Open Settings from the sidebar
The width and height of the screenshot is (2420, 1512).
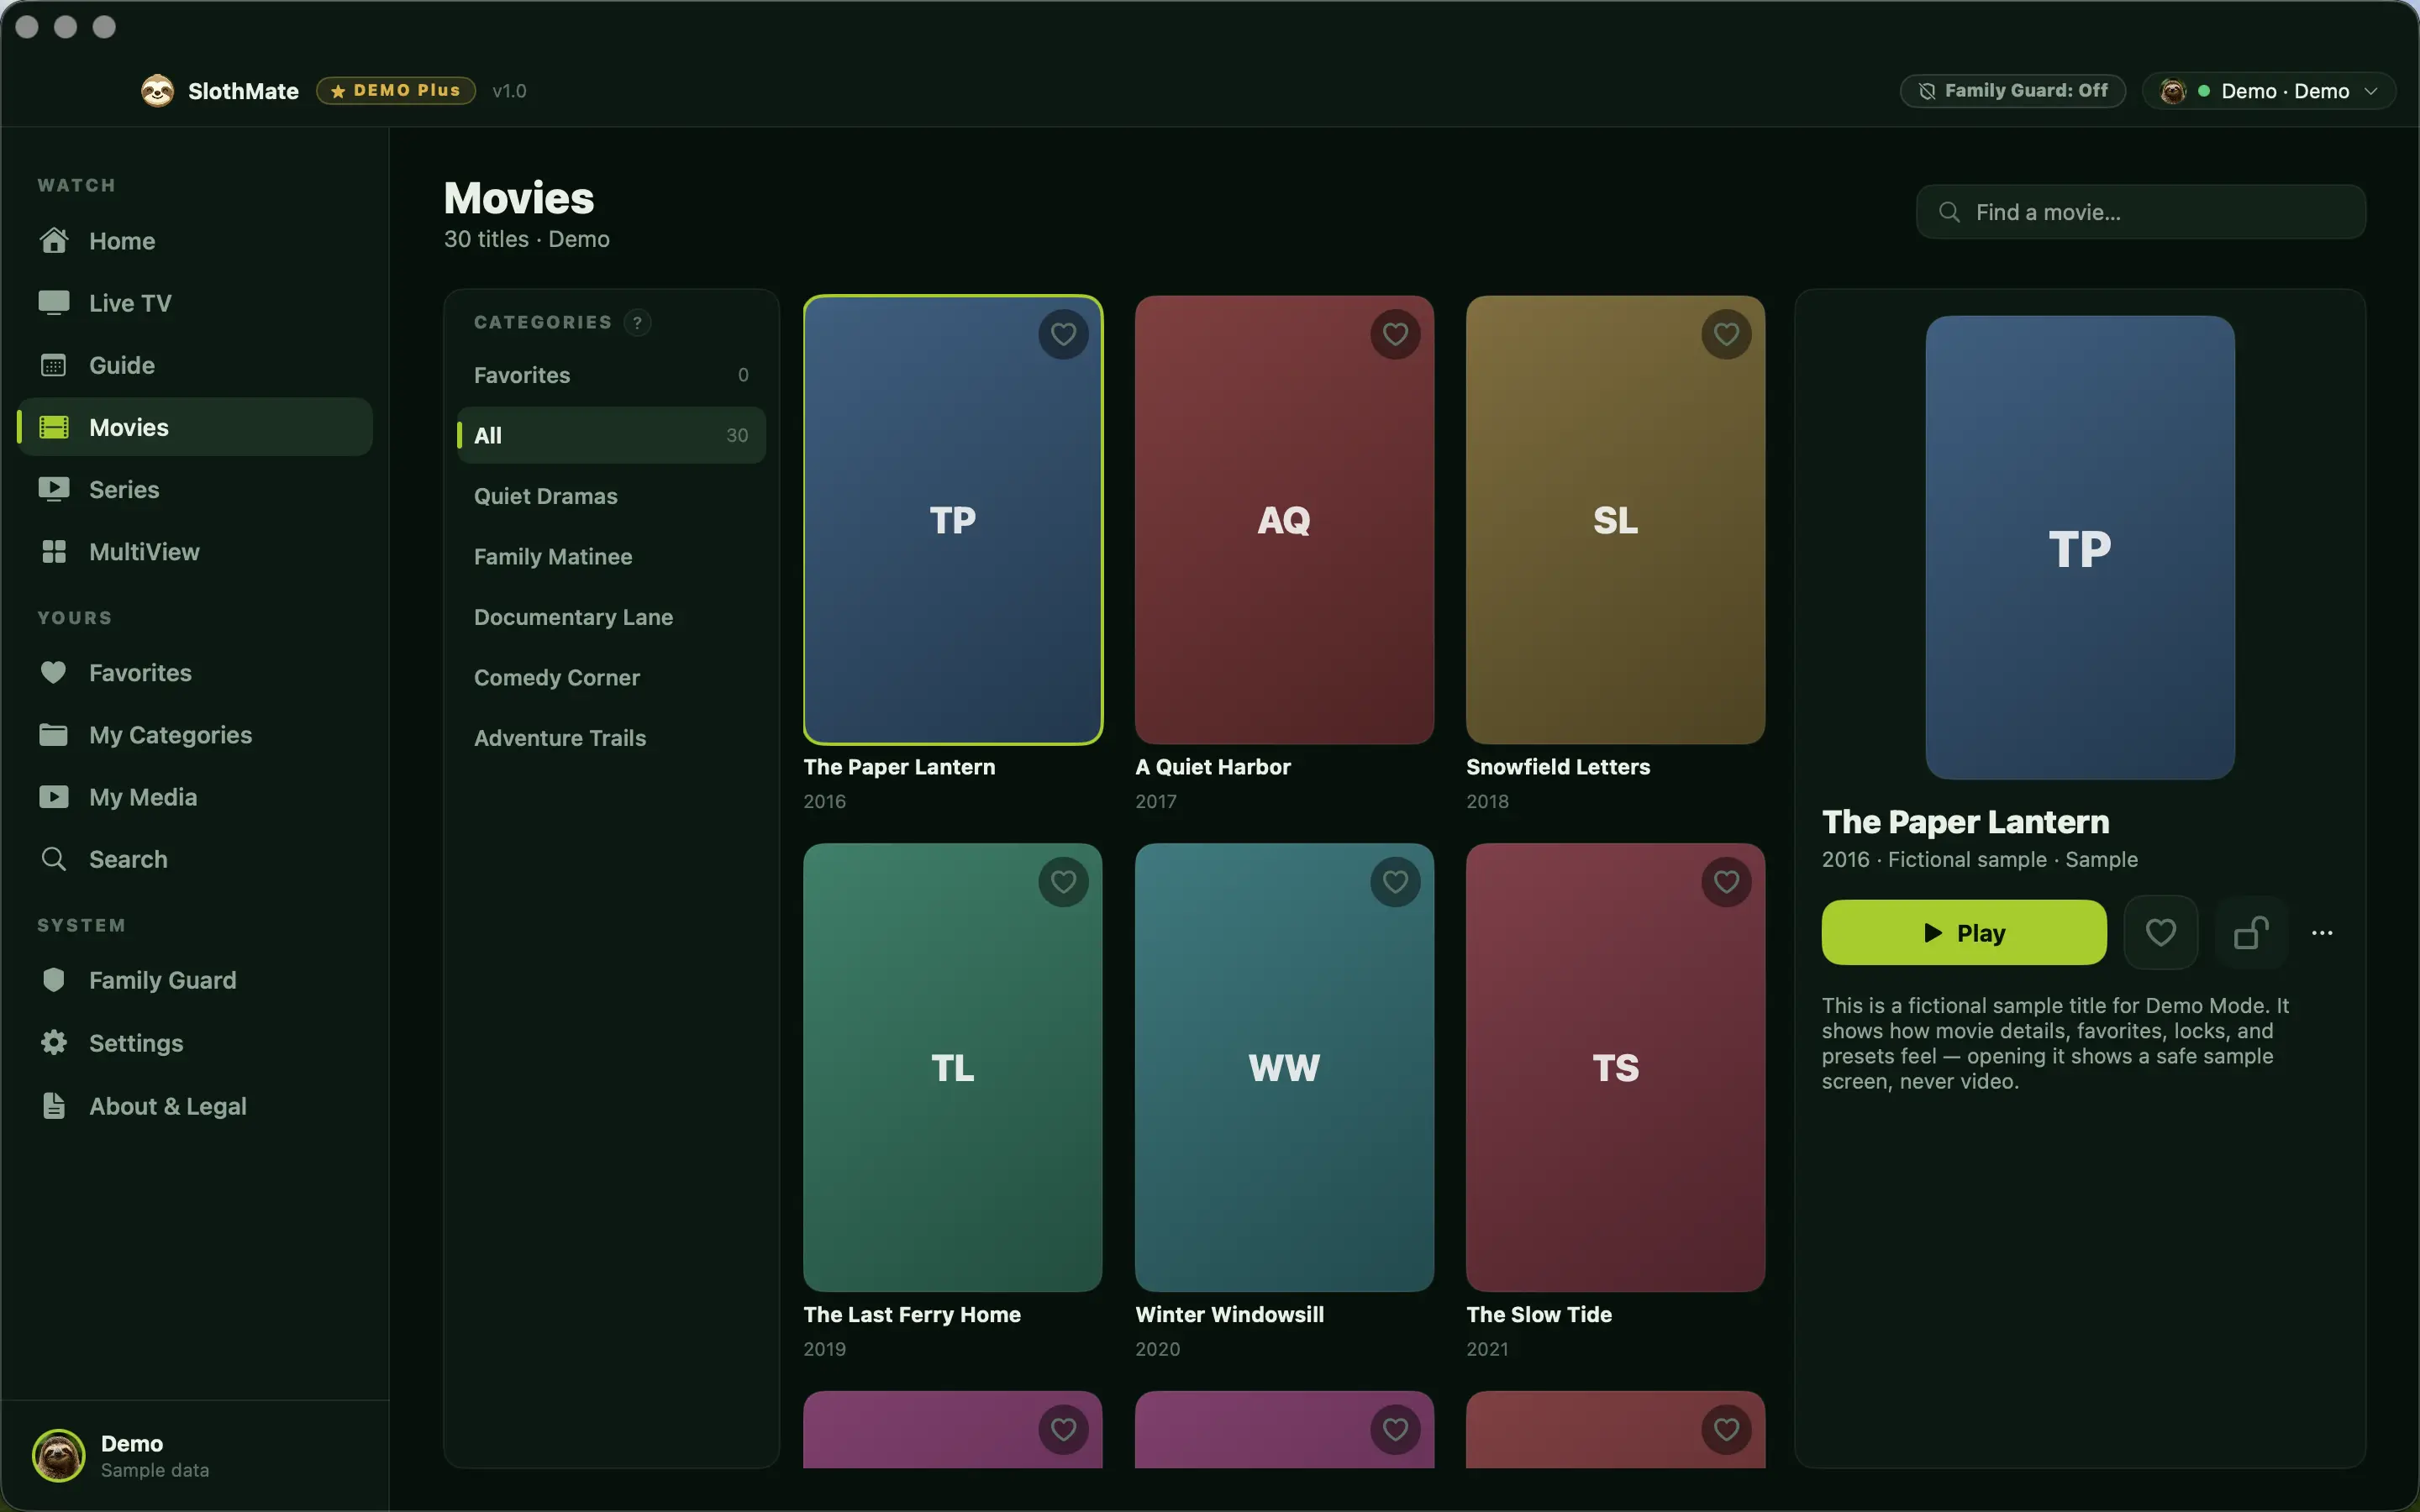click(x=195, y=1043)
